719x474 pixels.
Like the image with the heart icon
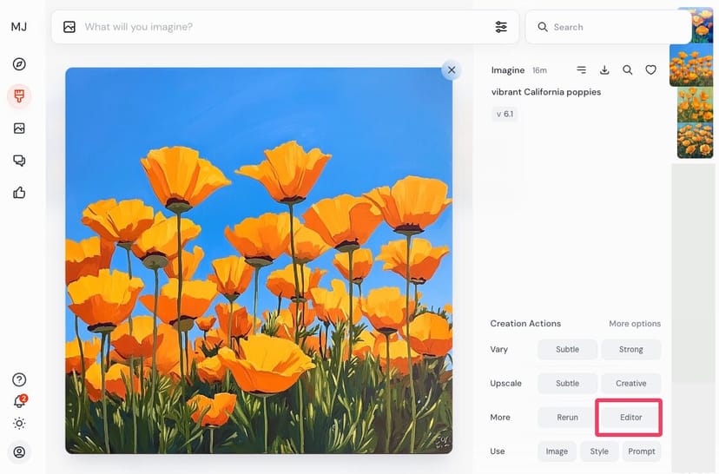point(650,70)
